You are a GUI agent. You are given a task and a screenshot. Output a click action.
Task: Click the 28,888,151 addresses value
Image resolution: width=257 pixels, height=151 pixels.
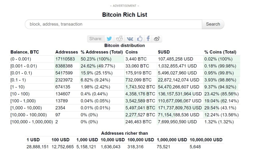click(38, 147)
